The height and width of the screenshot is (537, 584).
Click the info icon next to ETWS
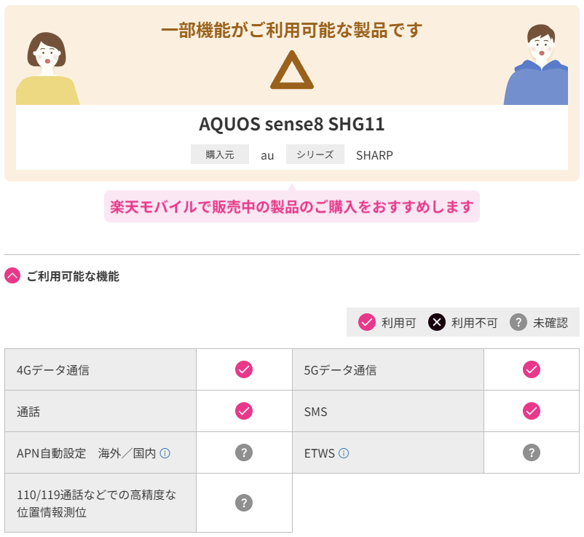pyautogui.click(x=344, y=453)
